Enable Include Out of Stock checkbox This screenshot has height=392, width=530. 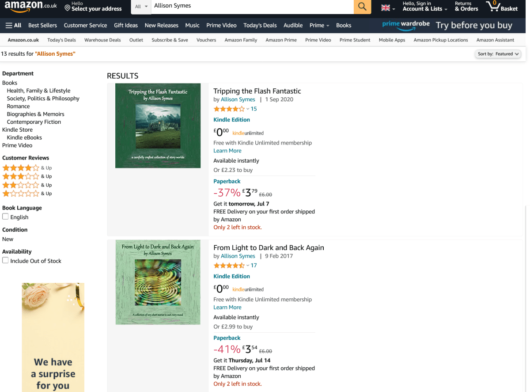5,260
